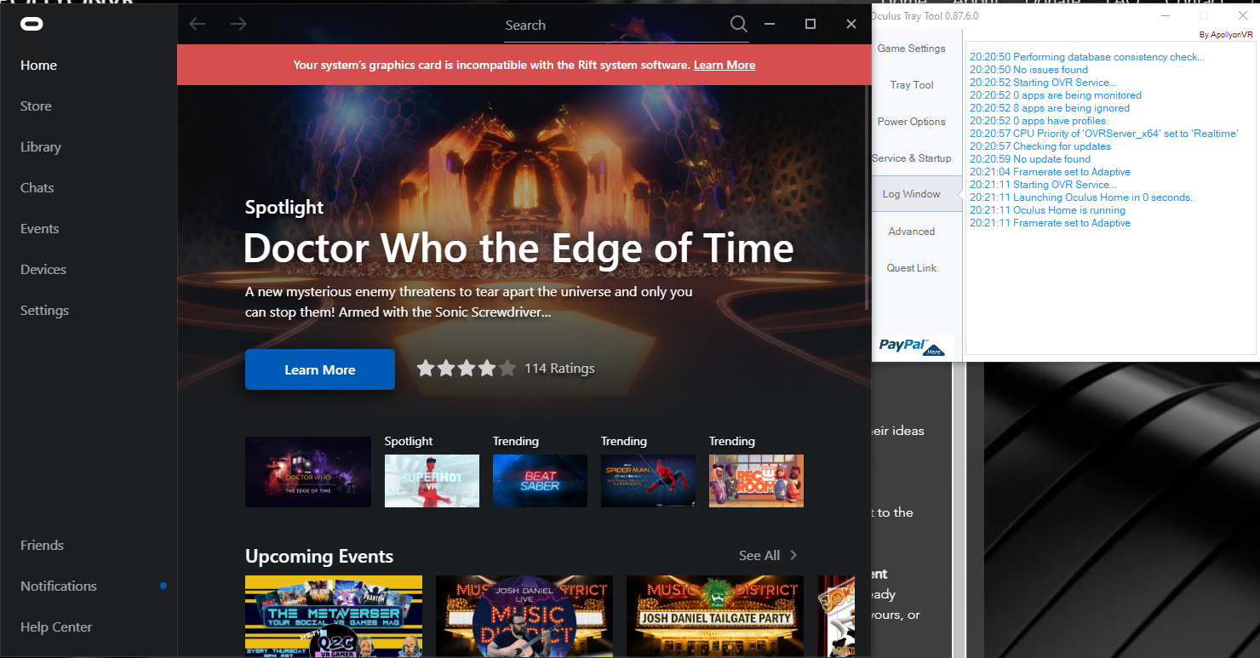The height and width of the screenshot is (658, 1260).
Task: Select the Log Window tab
Action: [x=912, y=194]
